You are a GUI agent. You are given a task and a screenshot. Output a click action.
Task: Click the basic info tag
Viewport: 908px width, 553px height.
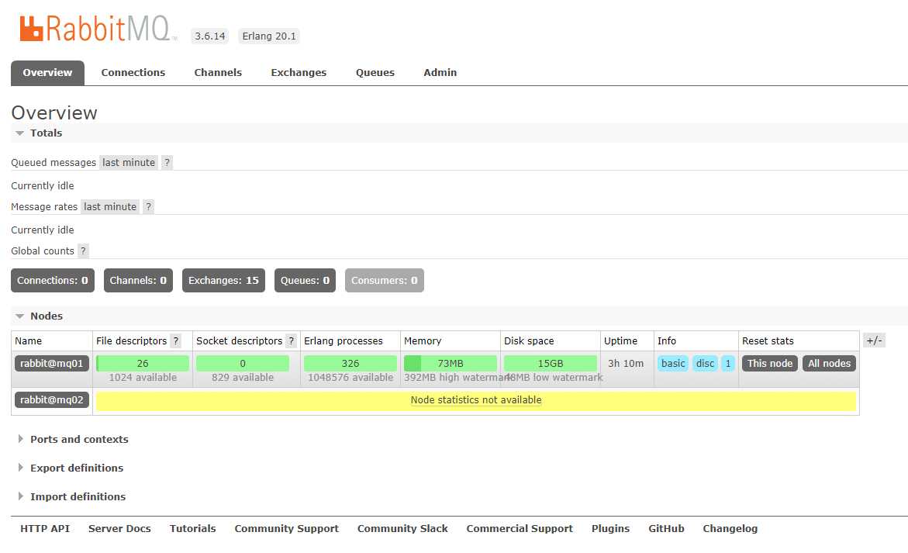tap(673, 364)
